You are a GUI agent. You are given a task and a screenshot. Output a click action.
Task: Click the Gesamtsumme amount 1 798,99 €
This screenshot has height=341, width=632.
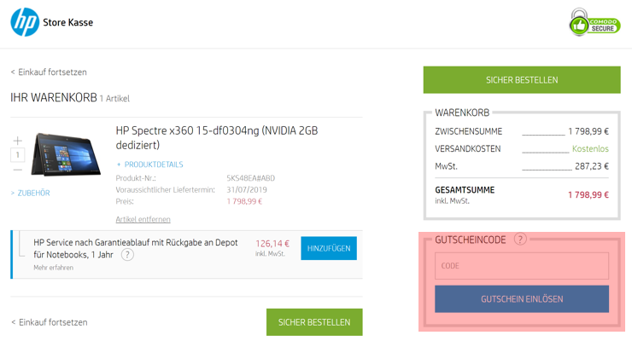[588, 195]
